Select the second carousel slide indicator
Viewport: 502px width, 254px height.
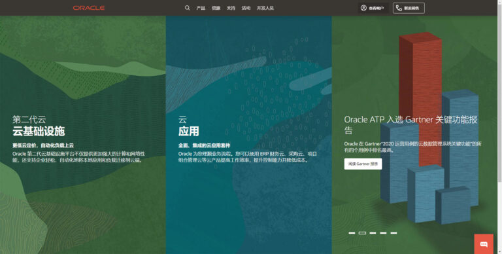[x=362, y=233]
